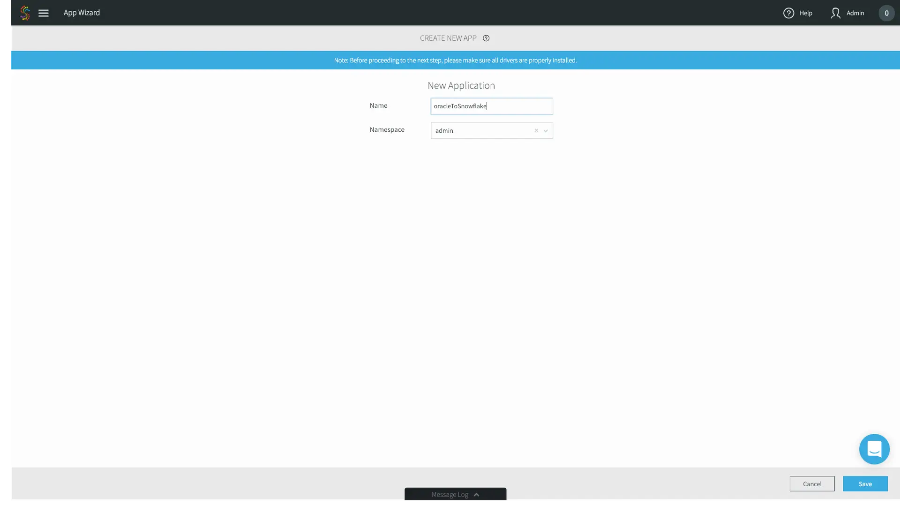The height and width of the screenshot is (513, 900).
Task: Click the Admin user profile icon
Action: 835,13
